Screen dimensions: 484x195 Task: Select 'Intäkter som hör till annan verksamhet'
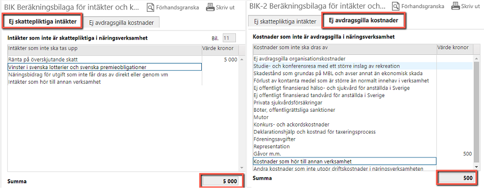[x=105, y=82]
